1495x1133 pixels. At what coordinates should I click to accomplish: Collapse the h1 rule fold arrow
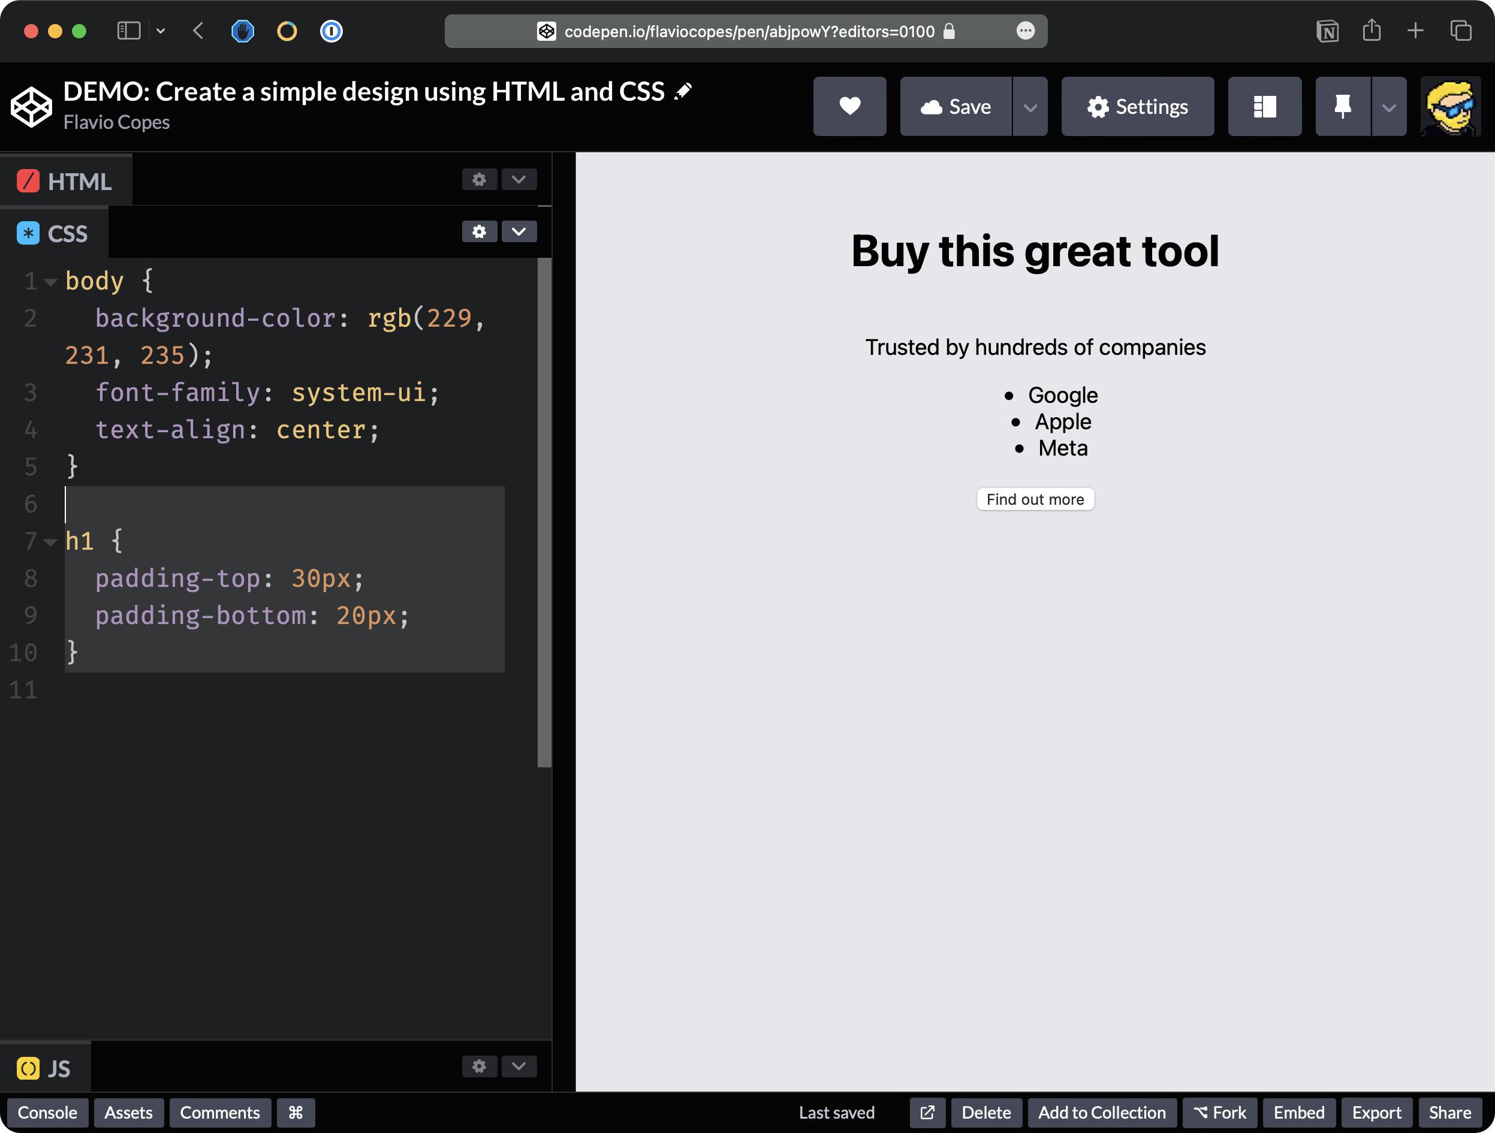point(50,541)
